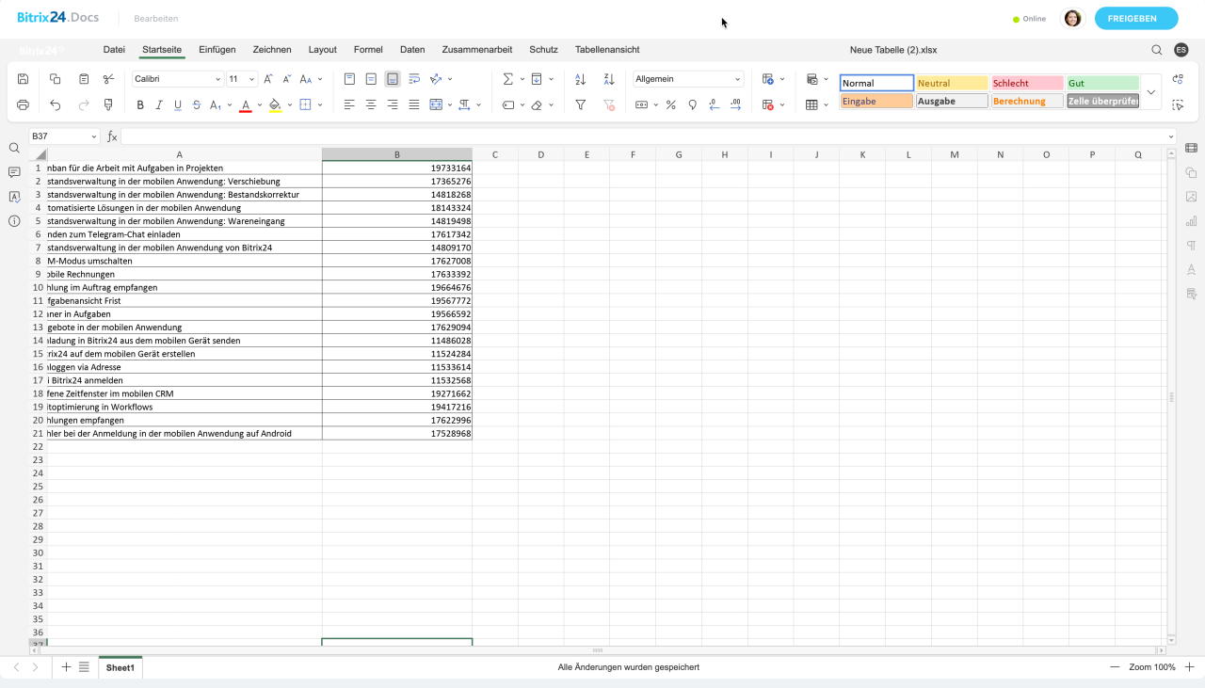Undo the last action
This screenshot has width=1205, height=688.
[x=56, y=104]
